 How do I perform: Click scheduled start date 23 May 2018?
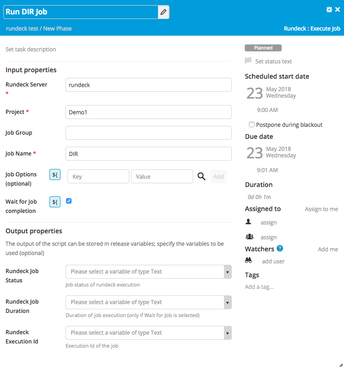(271, 93)
